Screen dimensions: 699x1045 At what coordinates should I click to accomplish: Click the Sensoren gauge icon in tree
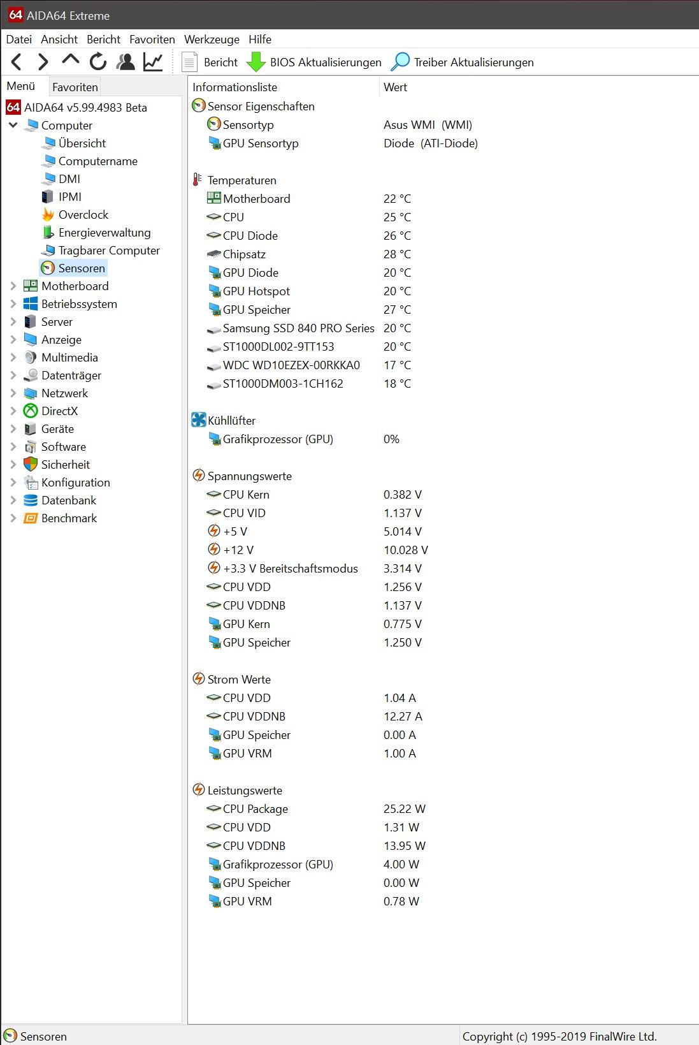tap(48, 268)
